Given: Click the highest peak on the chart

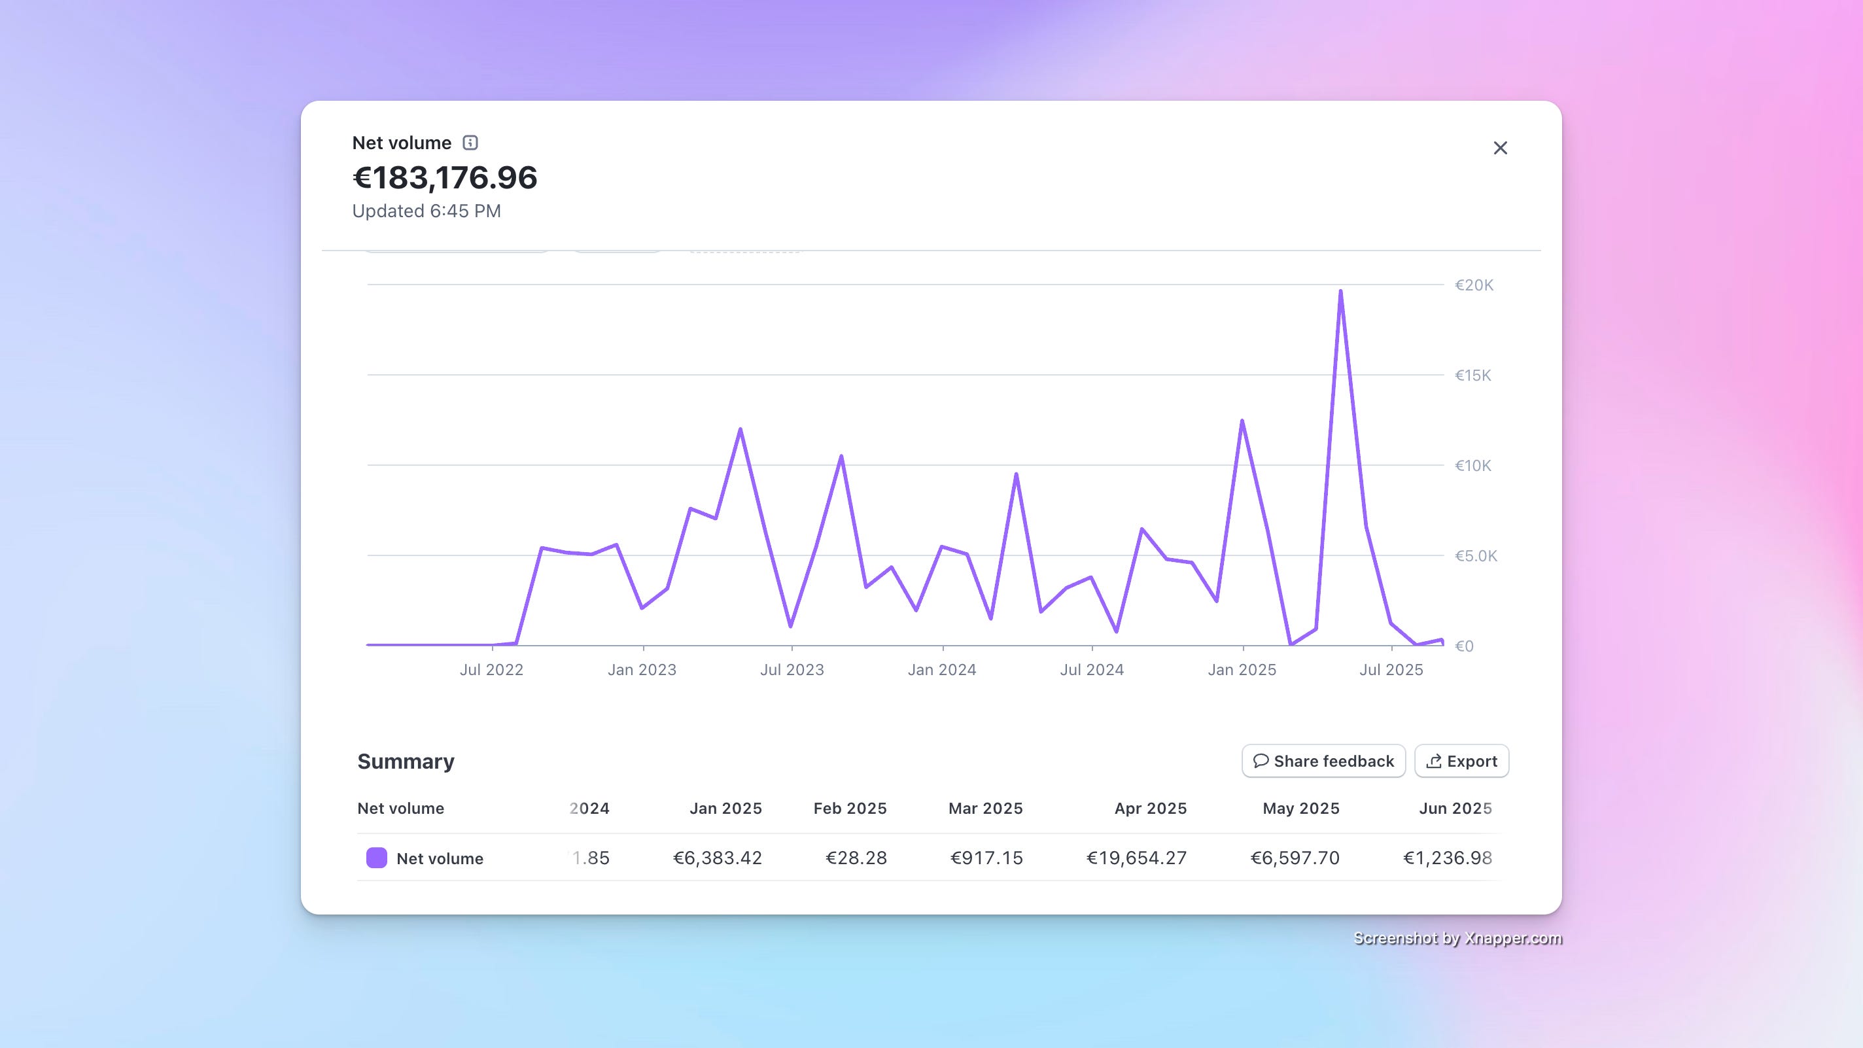Looking at the screenshot, I should coord(1340,292).
